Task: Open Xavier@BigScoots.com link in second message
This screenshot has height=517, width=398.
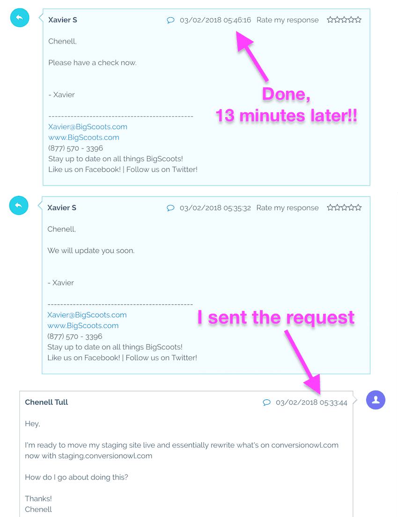Action: pyautogui.click(x=87, y=315)
